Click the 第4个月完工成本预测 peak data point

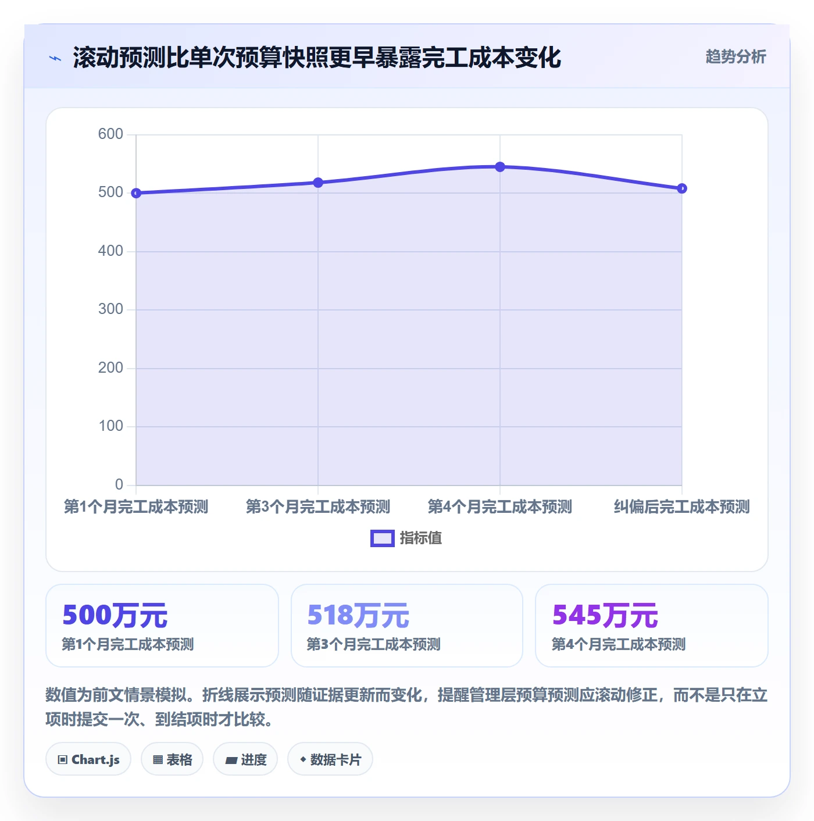click(x=500, y=167)
